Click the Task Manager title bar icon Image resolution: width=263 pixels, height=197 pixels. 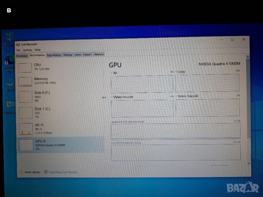pos(18,44)
